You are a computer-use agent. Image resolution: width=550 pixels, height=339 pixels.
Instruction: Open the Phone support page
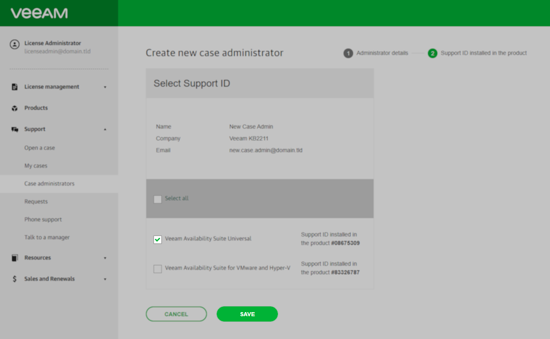(43, 219)
